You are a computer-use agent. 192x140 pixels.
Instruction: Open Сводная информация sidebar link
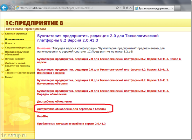coord(18,48)
